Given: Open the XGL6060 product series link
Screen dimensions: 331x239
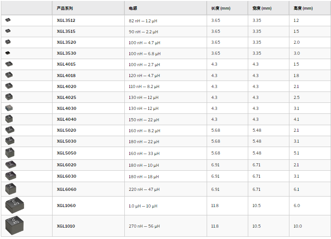Looking at the screenshot, I should tap(67, 190).
